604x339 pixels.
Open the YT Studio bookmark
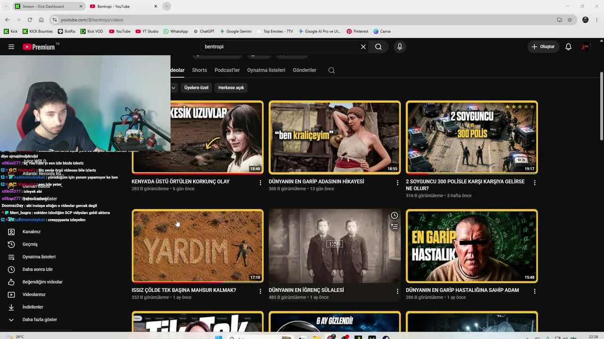click(x=147, y=32)
